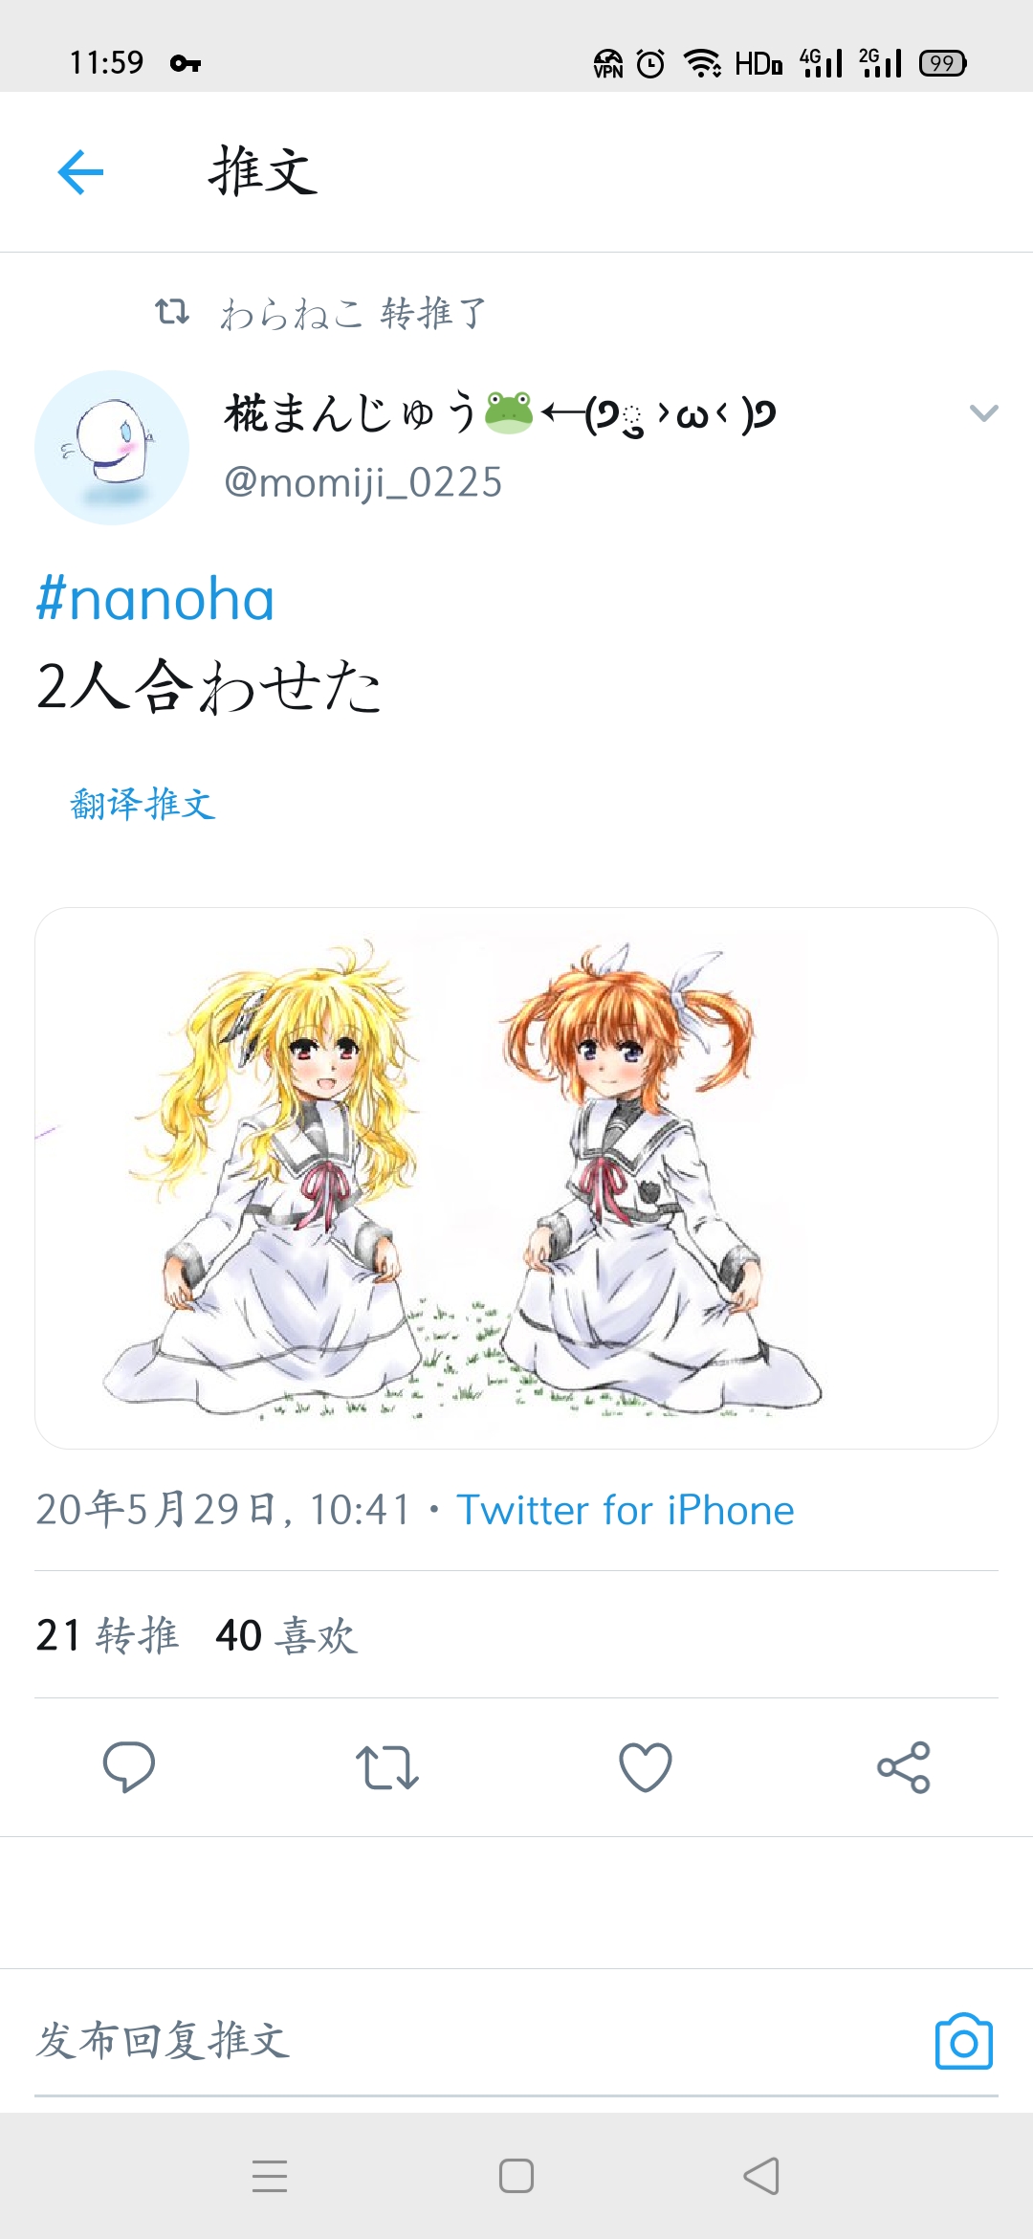Click the 翻译推文 translate link
This screenshot has width=1033, height=2239.
[x=143, y=804]
